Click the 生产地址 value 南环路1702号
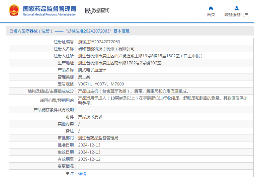The image size is (254, 180). 120,63
